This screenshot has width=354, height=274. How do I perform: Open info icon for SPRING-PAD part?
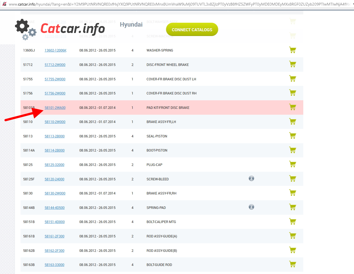pos(251,207)
